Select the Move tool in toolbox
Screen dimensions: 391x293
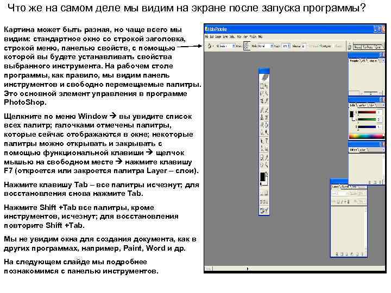266,86
